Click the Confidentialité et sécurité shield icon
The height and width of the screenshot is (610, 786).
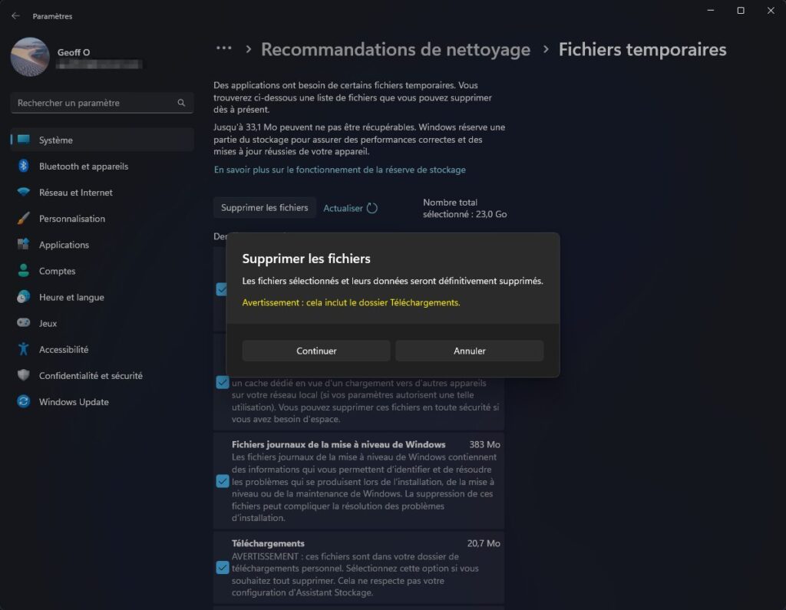pyautogui.click(x=23, y=375)
